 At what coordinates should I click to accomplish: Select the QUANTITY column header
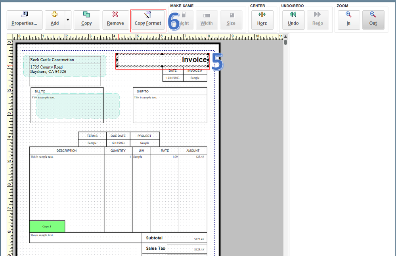118,151
